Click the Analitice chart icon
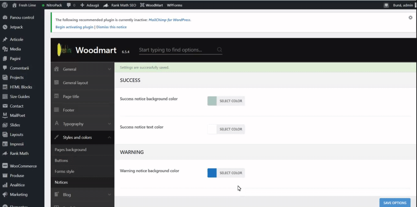This screenshot has height=207, width=417. 5,185
